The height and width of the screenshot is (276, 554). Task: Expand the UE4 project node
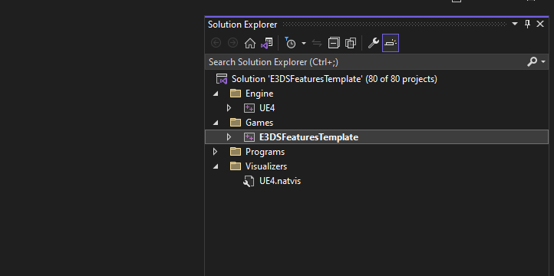tap(229, 108)
